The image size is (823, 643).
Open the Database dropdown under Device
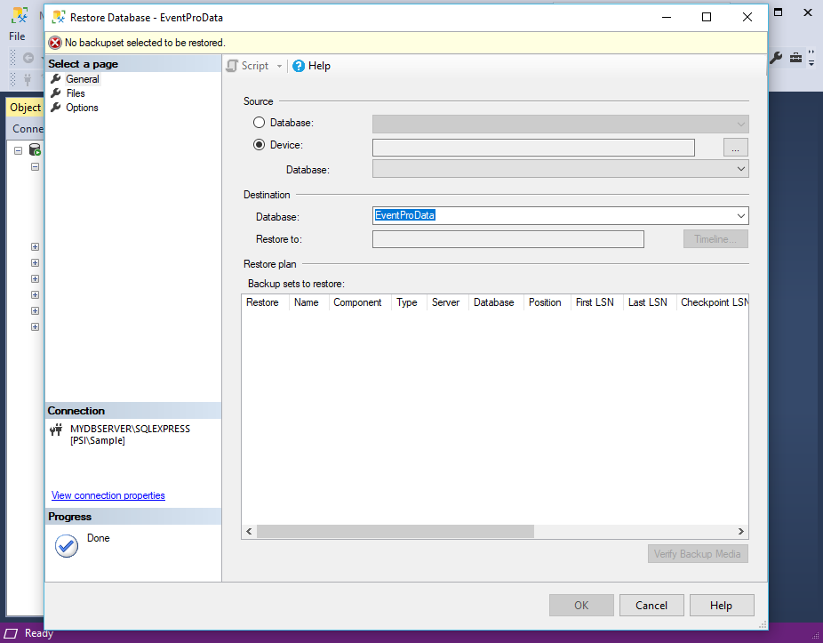tap(560, 169)
